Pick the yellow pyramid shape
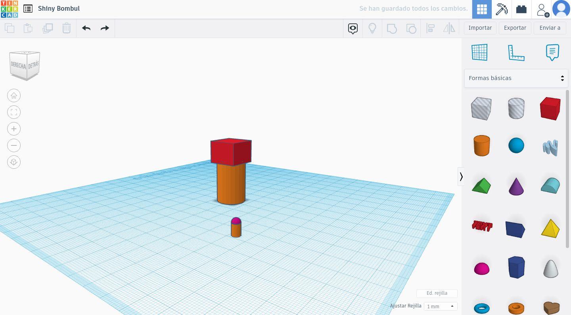The image size is (571, 315). click(550, 228)
